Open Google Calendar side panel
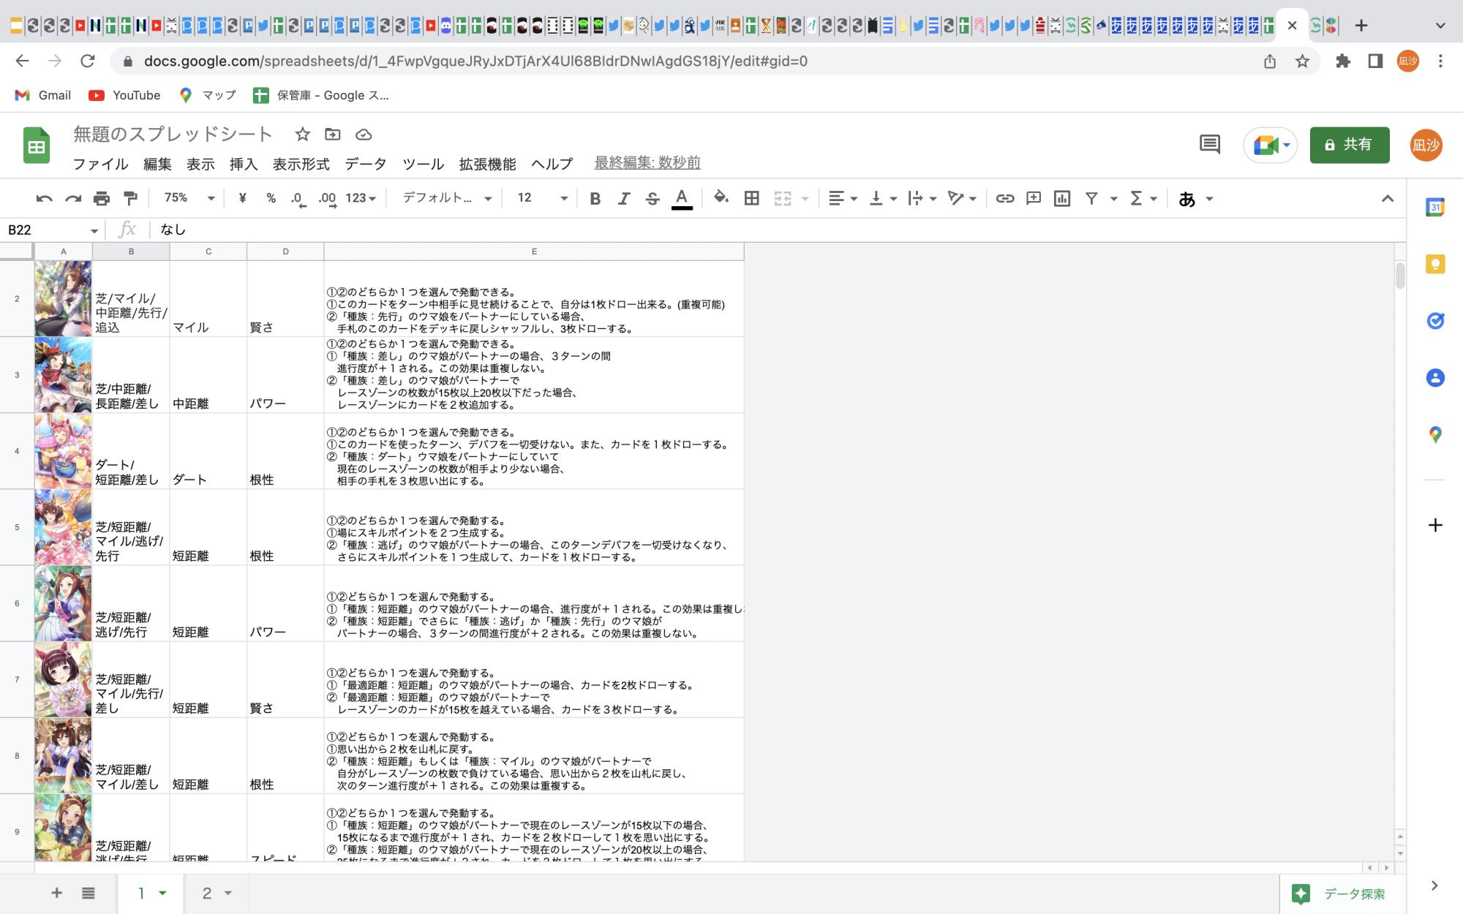Screen dimensions: 1463x914 click(x=1435, y=207)
